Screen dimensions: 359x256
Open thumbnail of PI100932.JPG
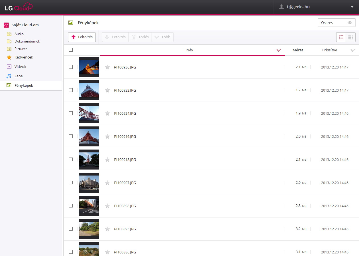point(89,90)
